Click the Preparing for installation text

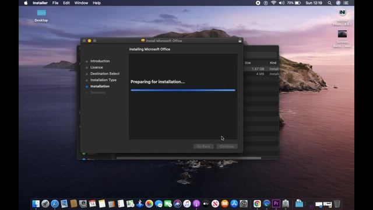point(157,82)
